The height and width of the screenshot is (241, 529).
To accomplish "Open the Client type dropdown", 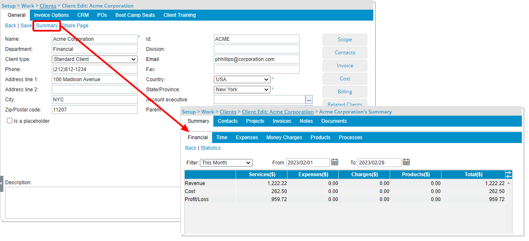I will click(x=95, y=59).
